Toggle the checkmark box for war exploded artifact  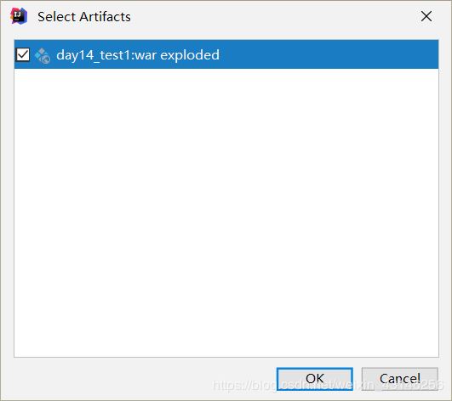pyautogui.click(x=22, y=54)
